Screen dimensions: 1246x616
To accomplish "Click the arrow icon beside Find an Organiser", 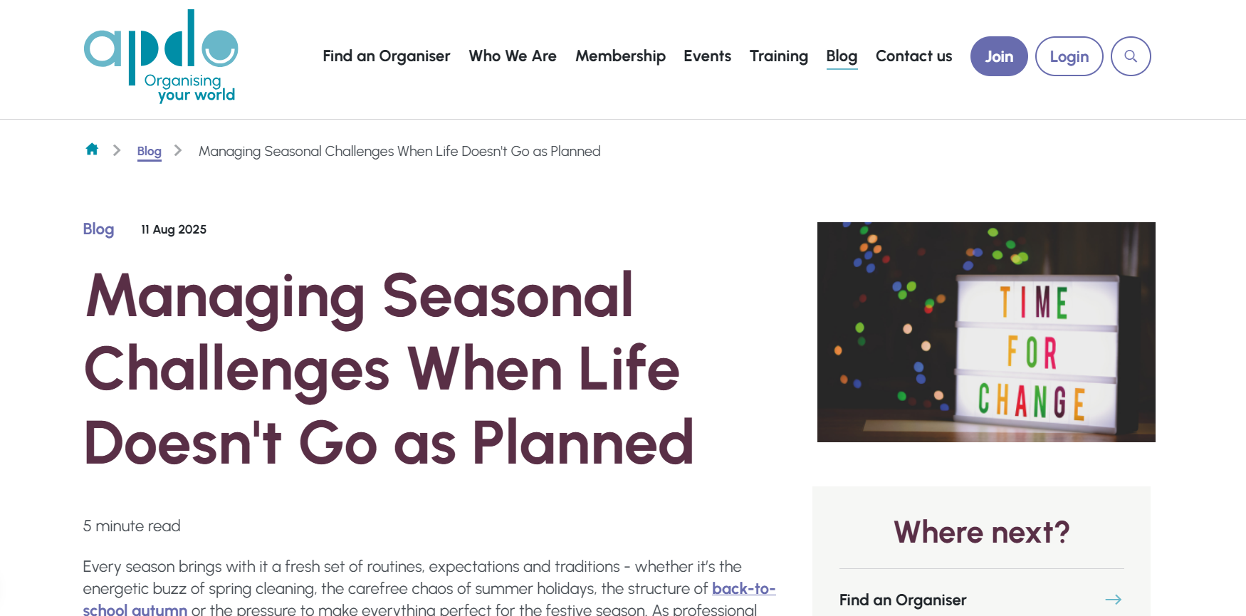I will pyautogui.click(x=1113, y=600).
